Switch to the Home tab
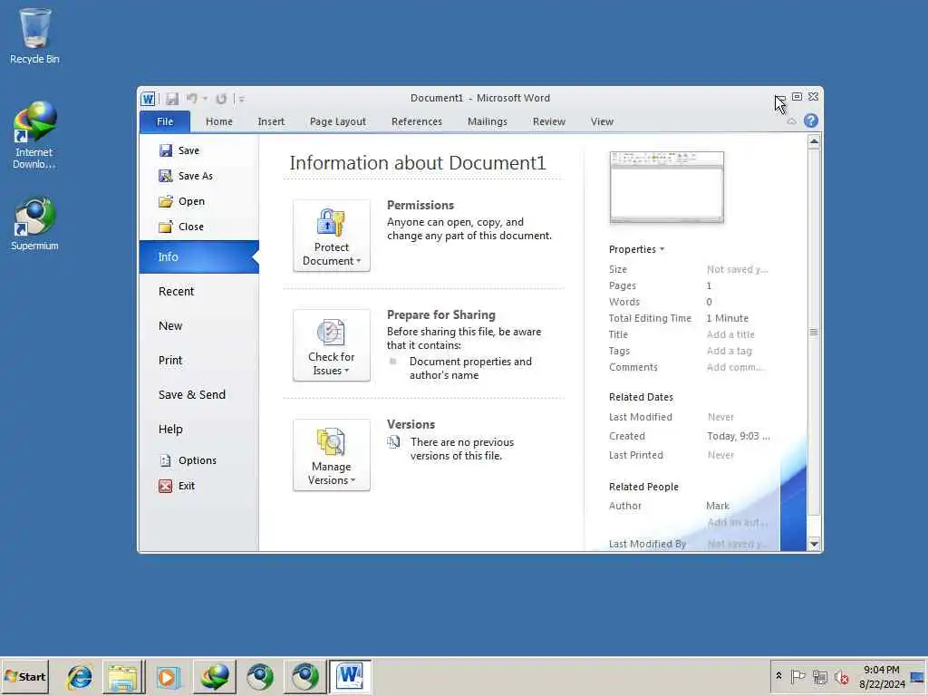This screenshot has height=696, width=928. pyautogui.click(x=219, y=121)
